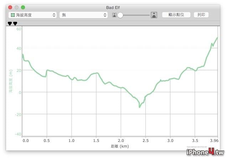Click the -20 altitude axis value

[18, 114]
